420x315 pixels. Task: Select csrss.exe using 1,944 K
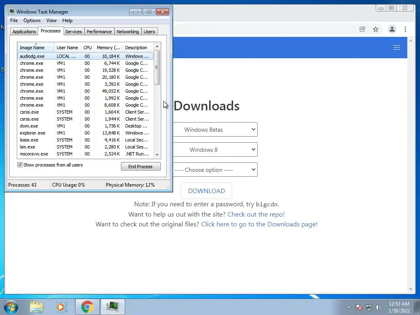point(85,119)
